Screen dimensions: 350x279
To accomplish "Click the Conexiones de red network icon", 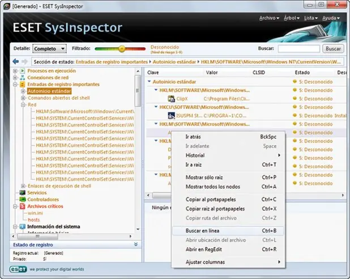I will (x=22, y=78).
